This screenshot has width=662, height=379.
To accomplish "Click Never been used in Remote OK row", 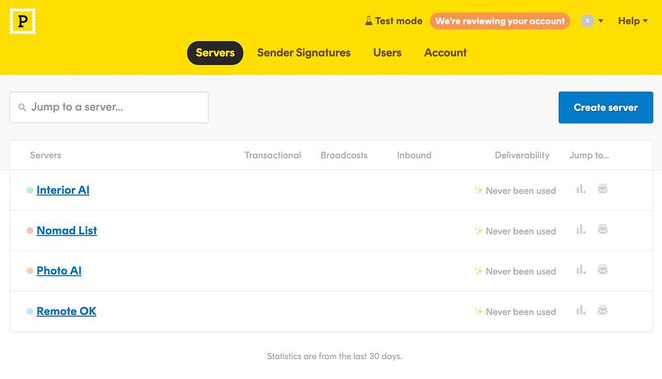I will tap(520, 312).
